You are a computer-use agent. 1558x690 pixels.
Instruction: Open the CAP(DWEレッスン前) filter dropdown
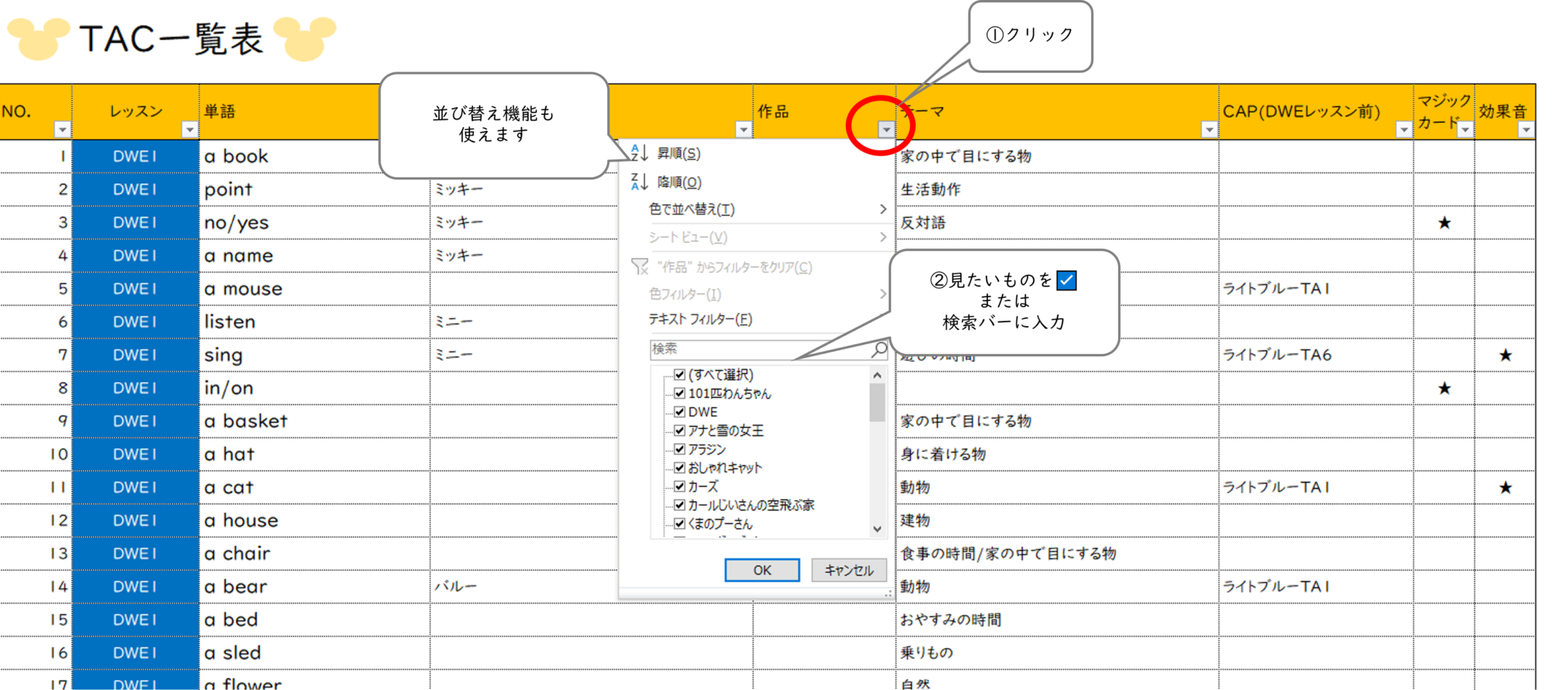1403,131
